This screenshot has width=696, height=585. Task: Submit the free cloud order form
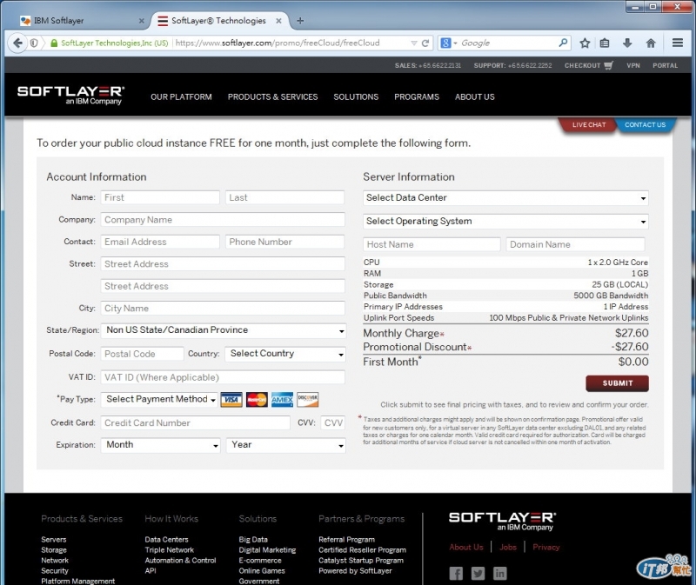[617, 383]
